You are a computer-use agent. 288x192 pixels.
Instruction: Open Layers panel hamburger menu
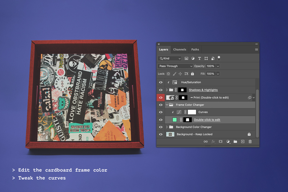[256, 49]
